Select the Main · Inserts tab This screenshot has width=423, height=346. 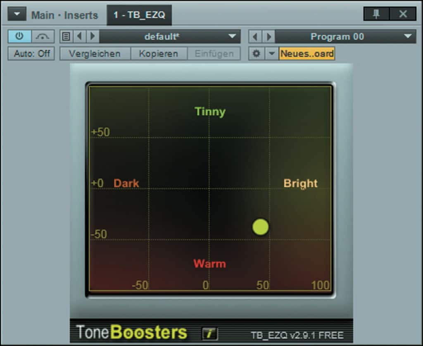point(65,15)
